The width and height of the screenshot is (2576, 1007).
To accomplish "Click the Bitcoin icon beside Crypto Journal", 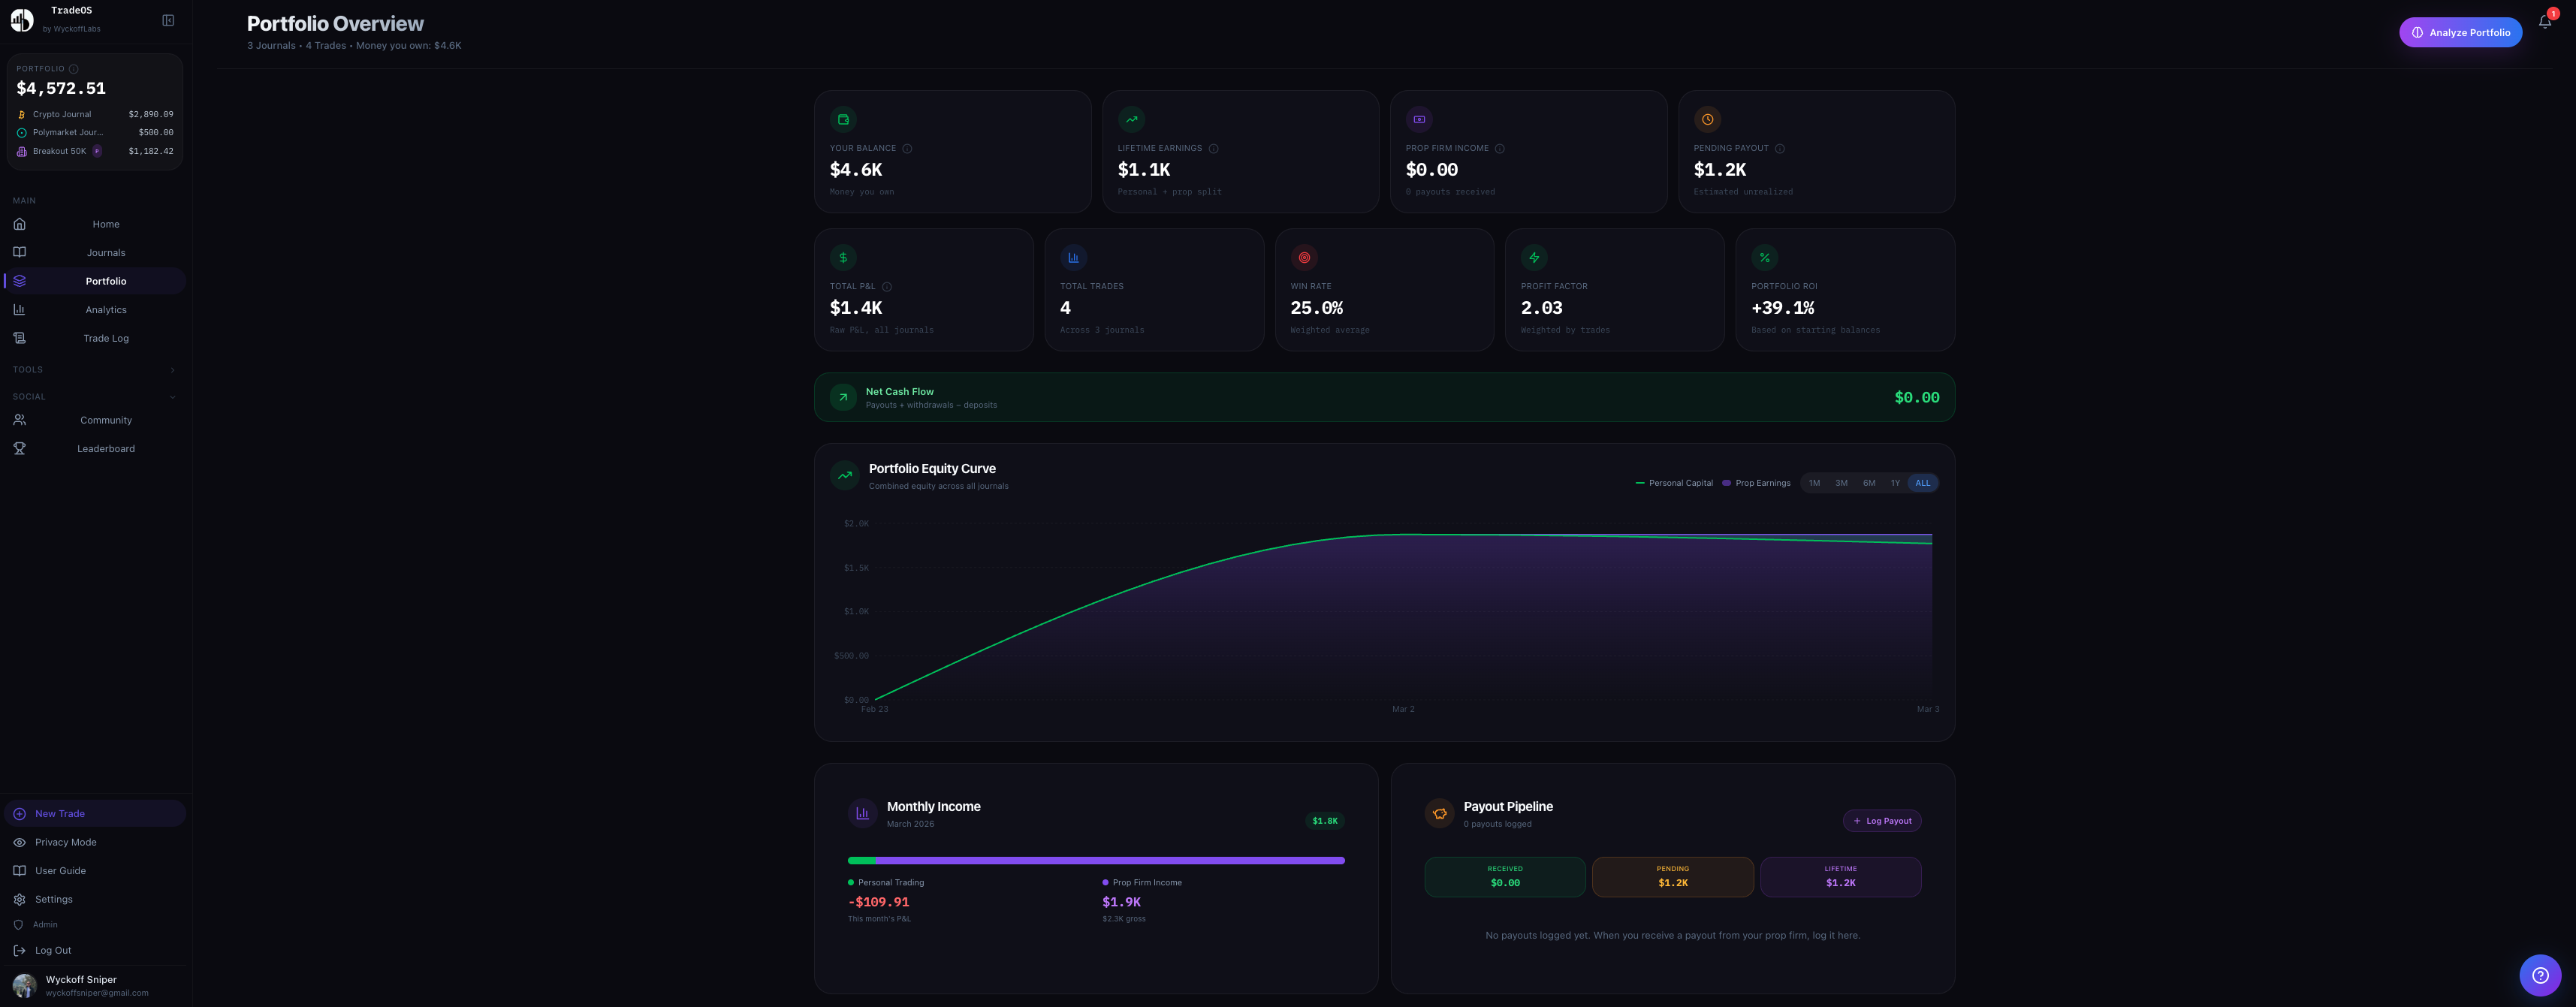I will 21,114.
